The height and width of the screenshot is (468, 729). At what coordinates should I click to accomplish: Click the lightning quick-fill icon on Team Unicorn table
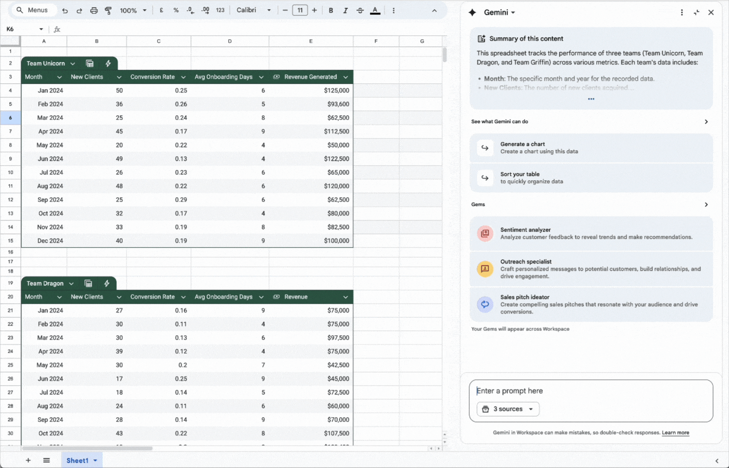coord(108,63)
